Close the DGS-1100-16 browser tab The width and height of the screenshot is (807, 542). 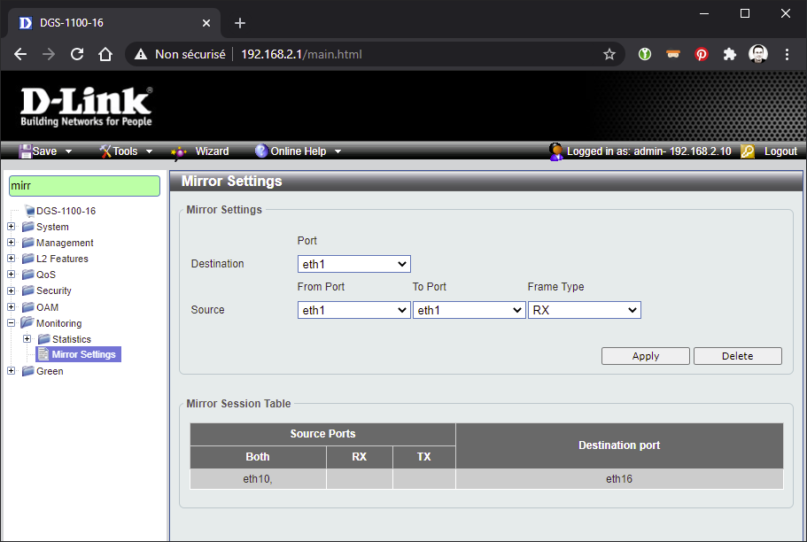pos(206,23)
